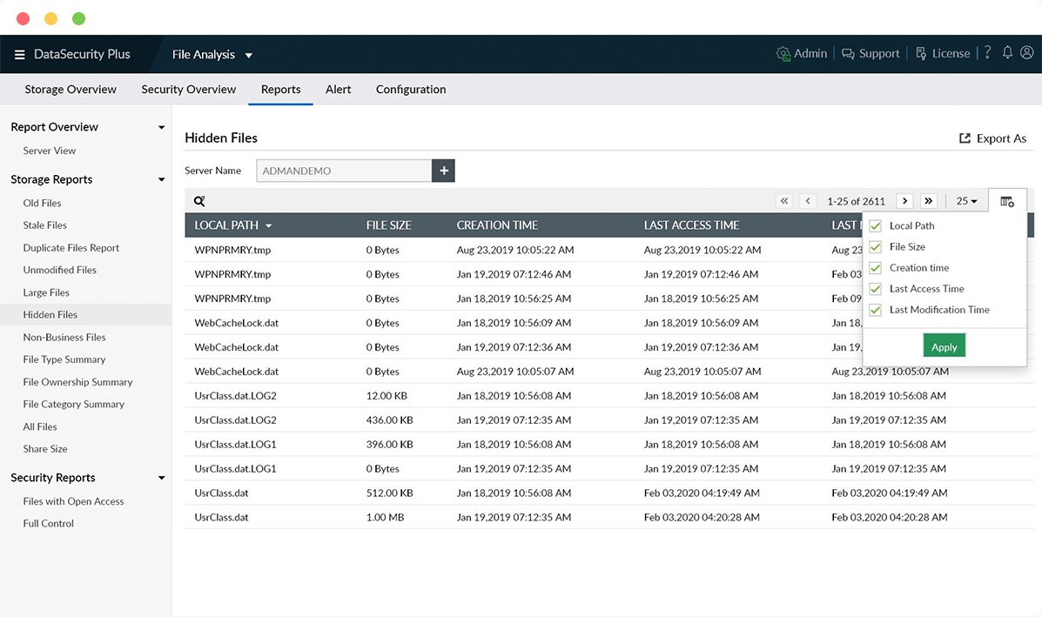Viewport: 1042px width, 617px height.
Task: Open the notifications bell
Action: tap(1007, 53)
